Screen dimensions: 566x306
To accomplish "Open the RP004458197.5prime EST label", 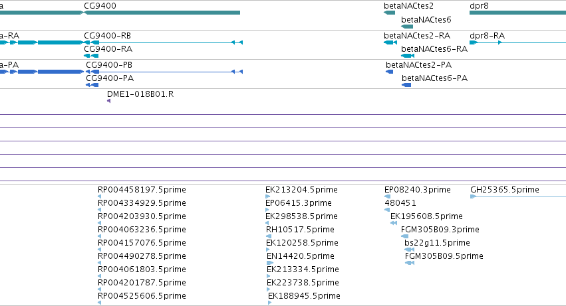I will (x=142, y=190).
